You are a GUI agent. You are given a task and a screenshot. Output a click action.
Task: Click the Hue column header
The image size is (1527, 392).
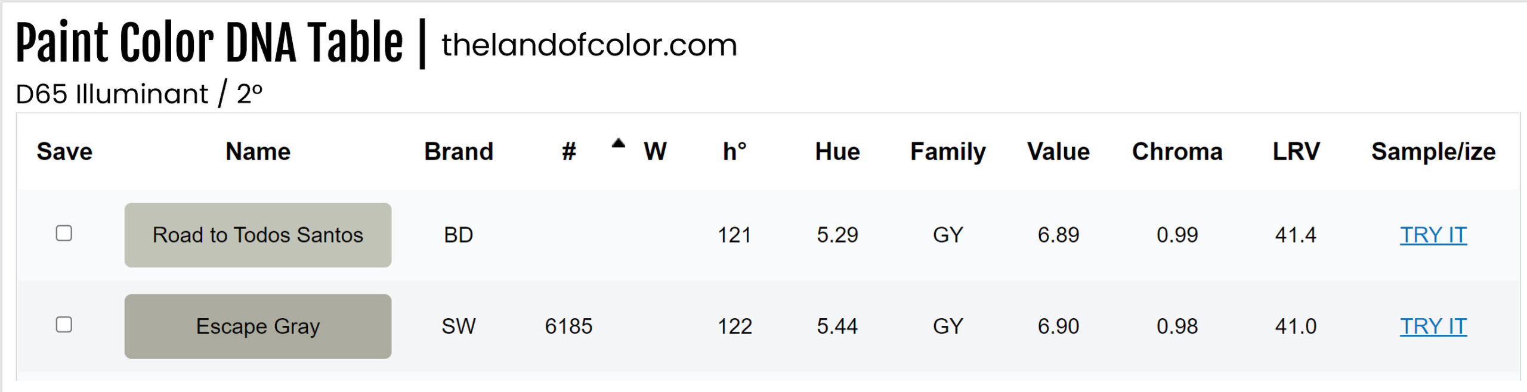[837, 152]
